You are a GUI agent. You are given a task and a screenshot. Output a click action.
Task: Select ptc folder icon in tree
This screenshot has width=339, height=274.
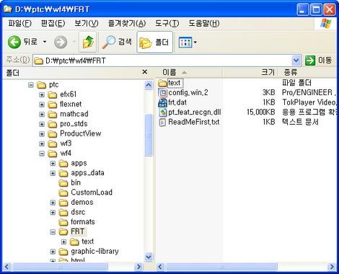[41, 85]
